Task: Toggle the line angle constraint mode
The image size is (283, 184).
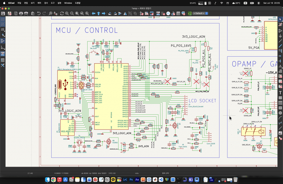Action: [x=3, y=48]
